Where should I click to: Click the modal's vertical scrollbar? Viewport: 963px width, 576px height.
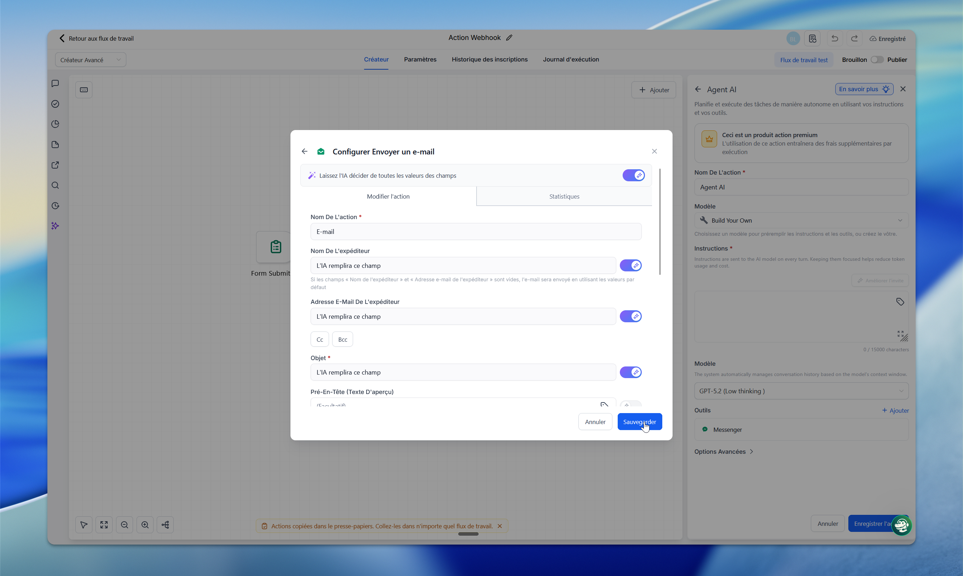pos(659,222)
